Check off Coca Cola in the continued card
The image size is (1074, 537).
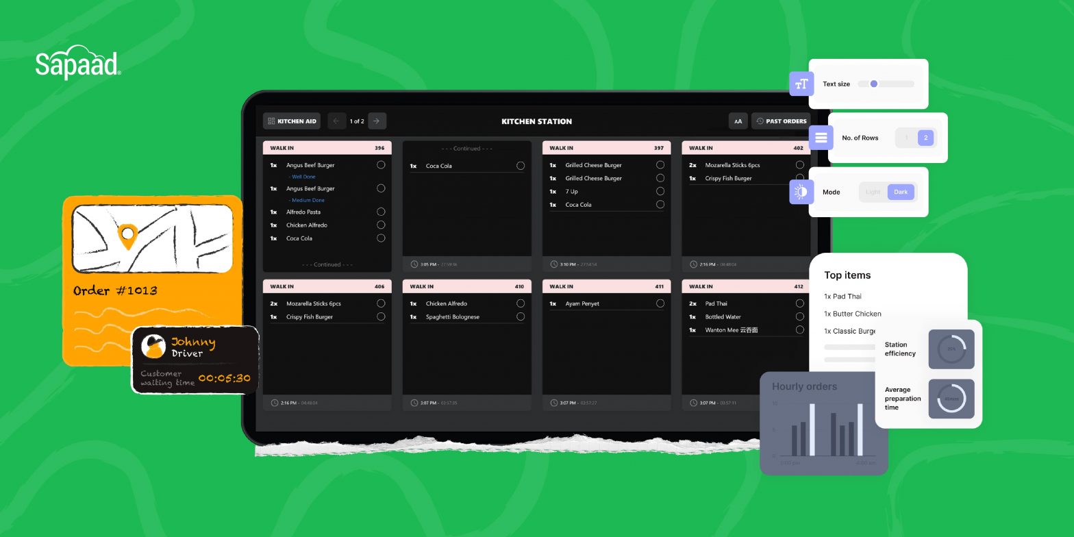pyautogui.click(x=521, y=166)
